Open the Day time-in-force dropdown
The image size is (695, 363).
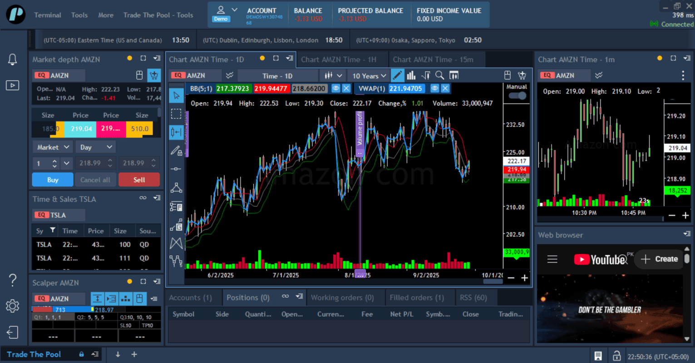95,147
